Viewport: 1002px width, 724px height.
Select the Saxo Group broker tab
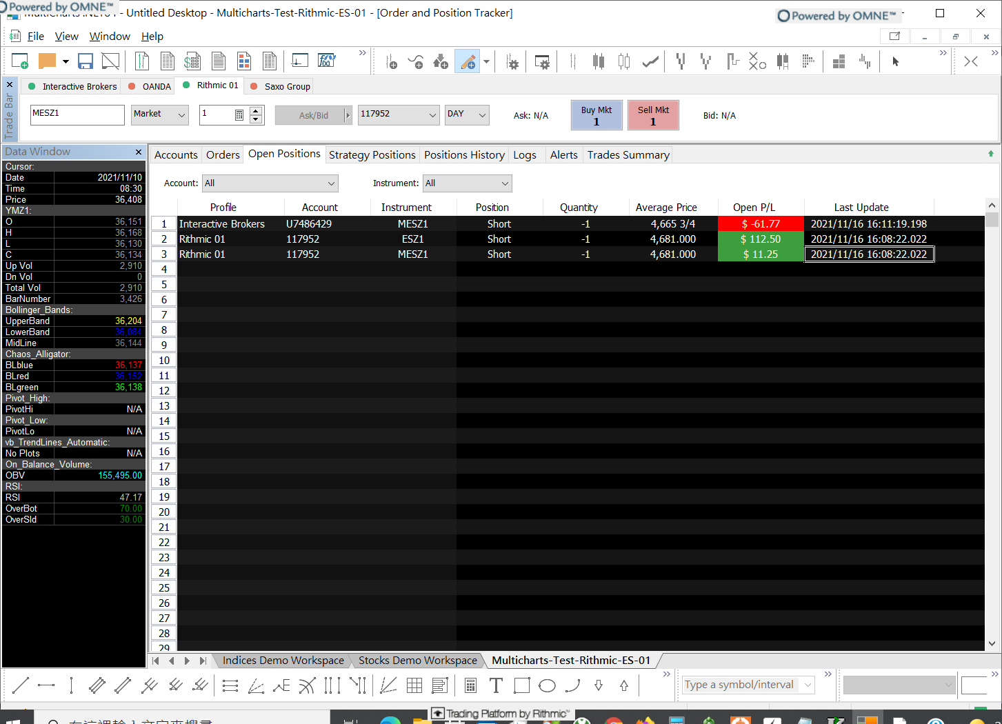[280, 86]
